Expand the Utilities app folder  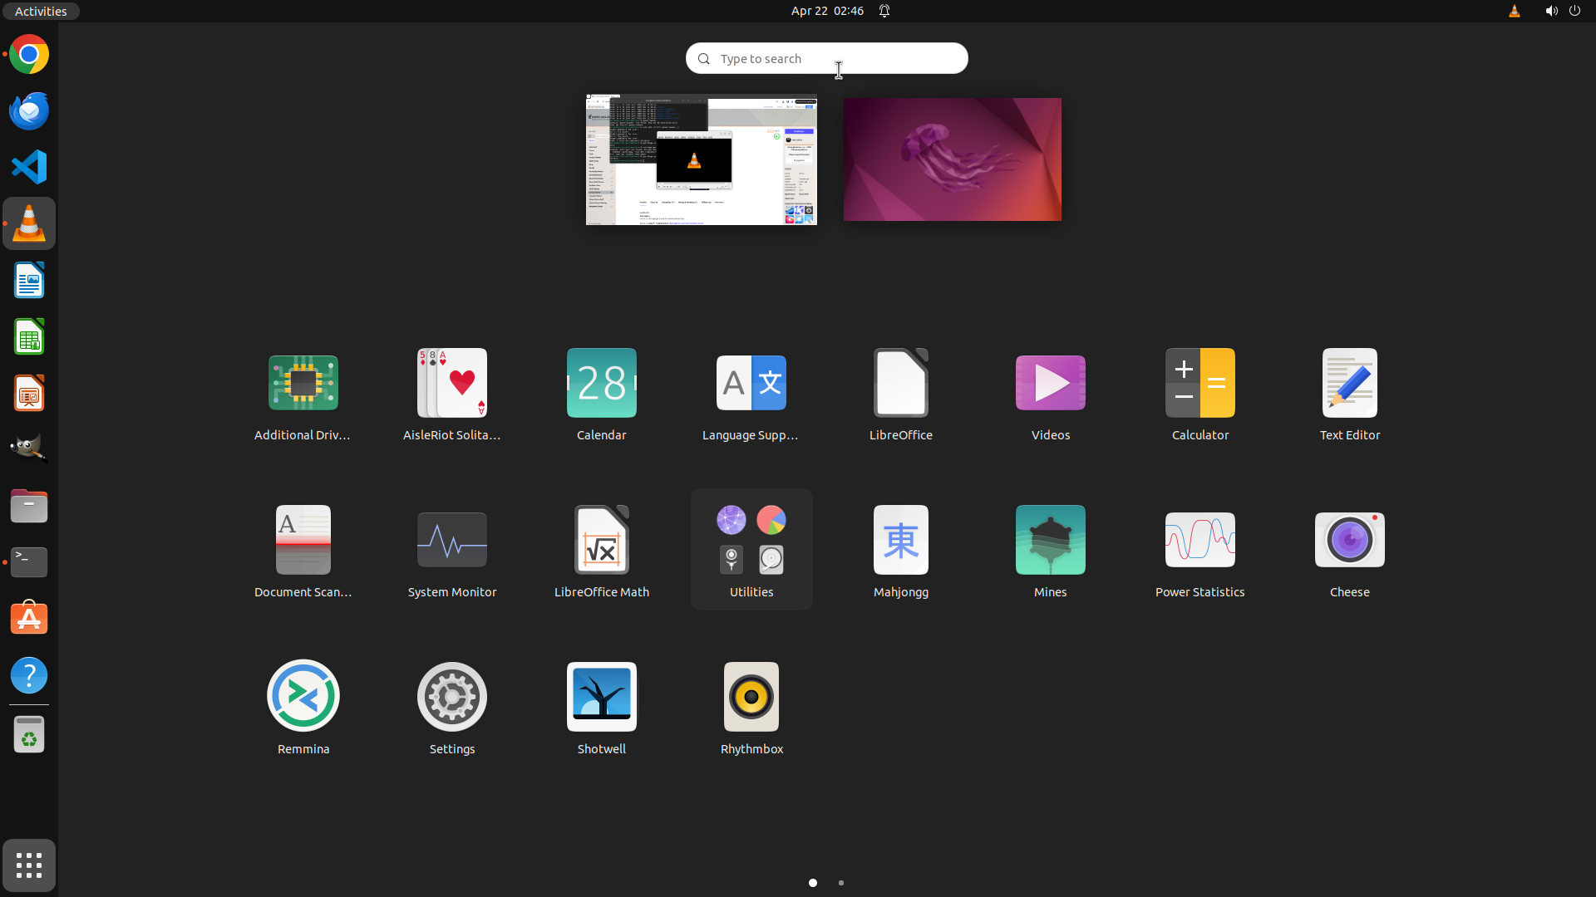point(751,541)
